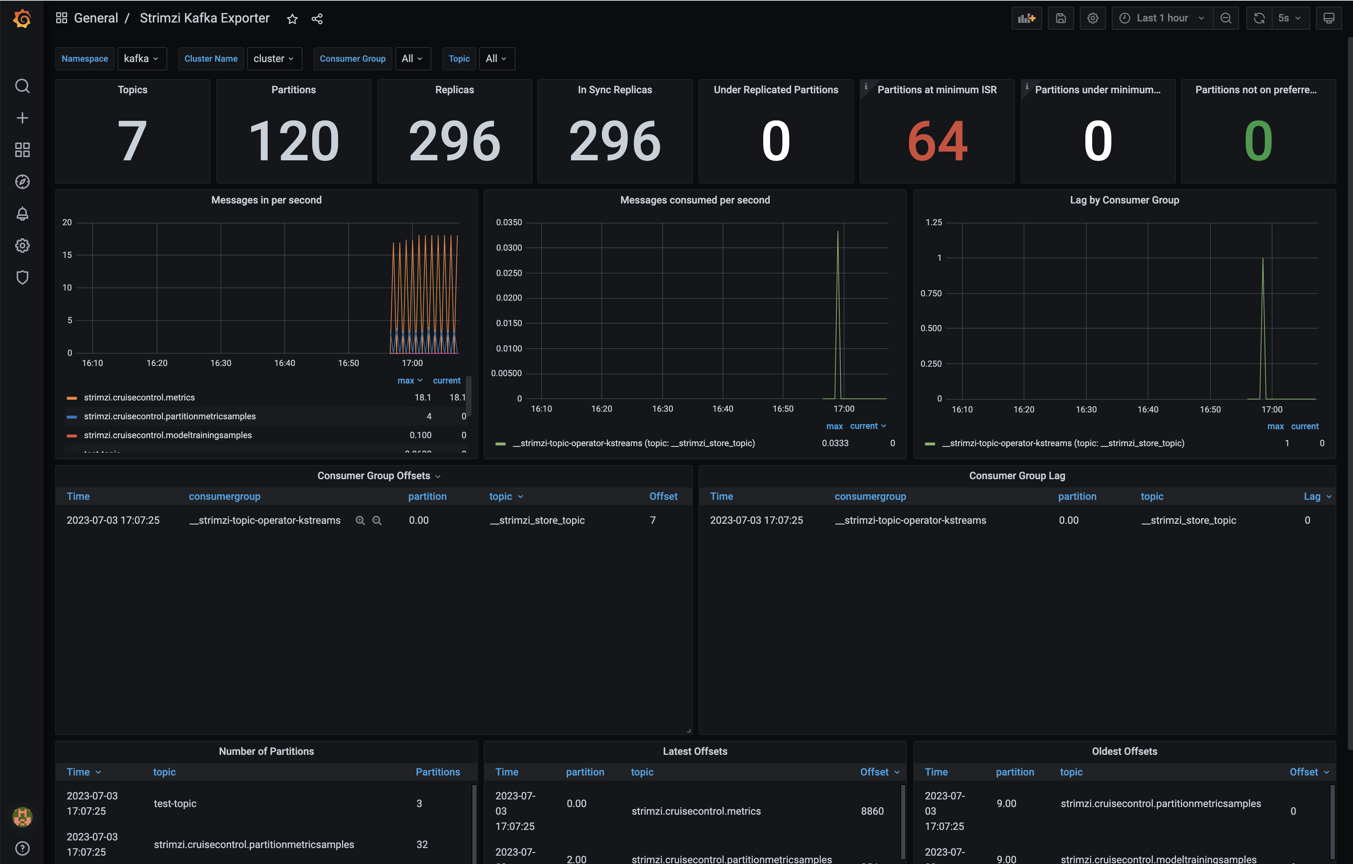Image resolution: width=1353 pixels, height=864 pixels.
Task: Click the test-topic cell in Number of Partitions
Action: 175,804
